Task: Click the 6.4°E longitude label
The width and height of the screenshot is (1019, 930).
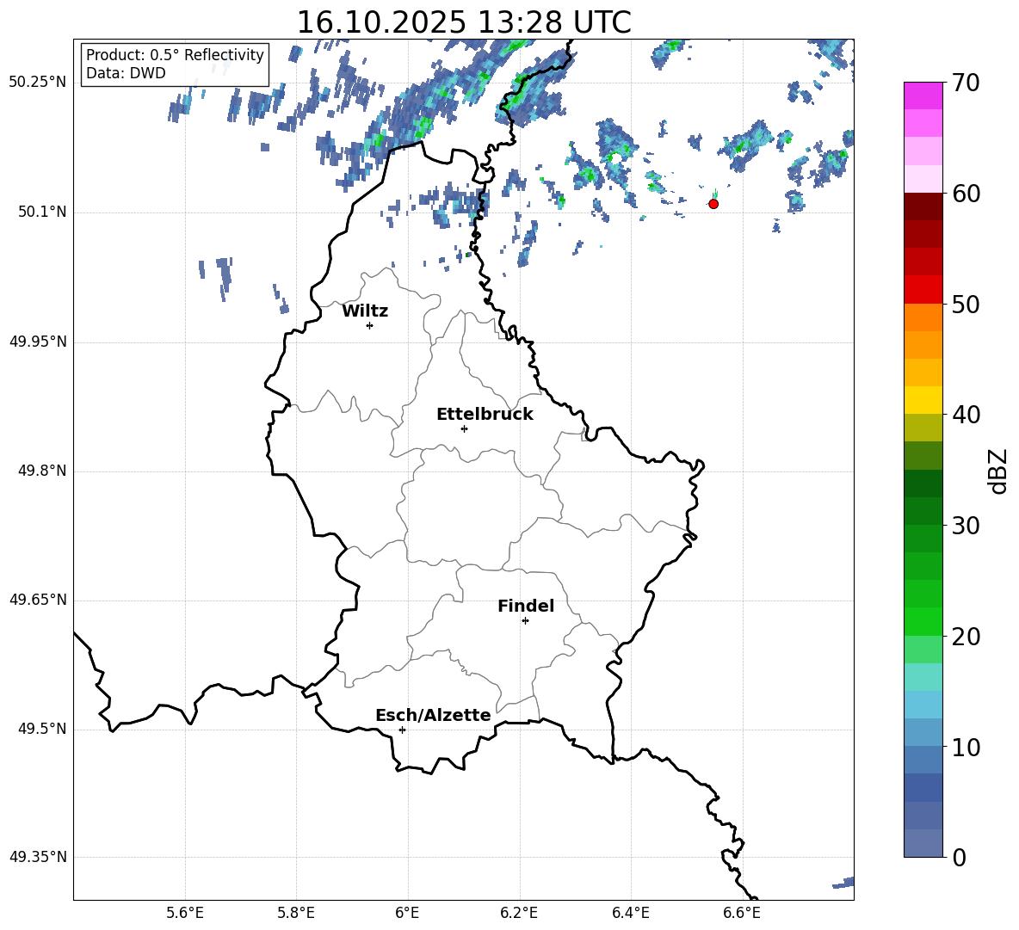Action: tap(630, 913)
